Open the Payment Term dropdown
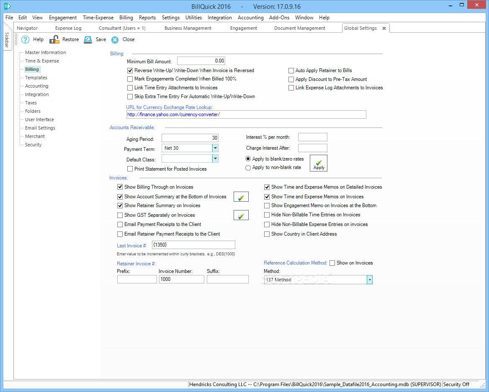 point(215,148)
